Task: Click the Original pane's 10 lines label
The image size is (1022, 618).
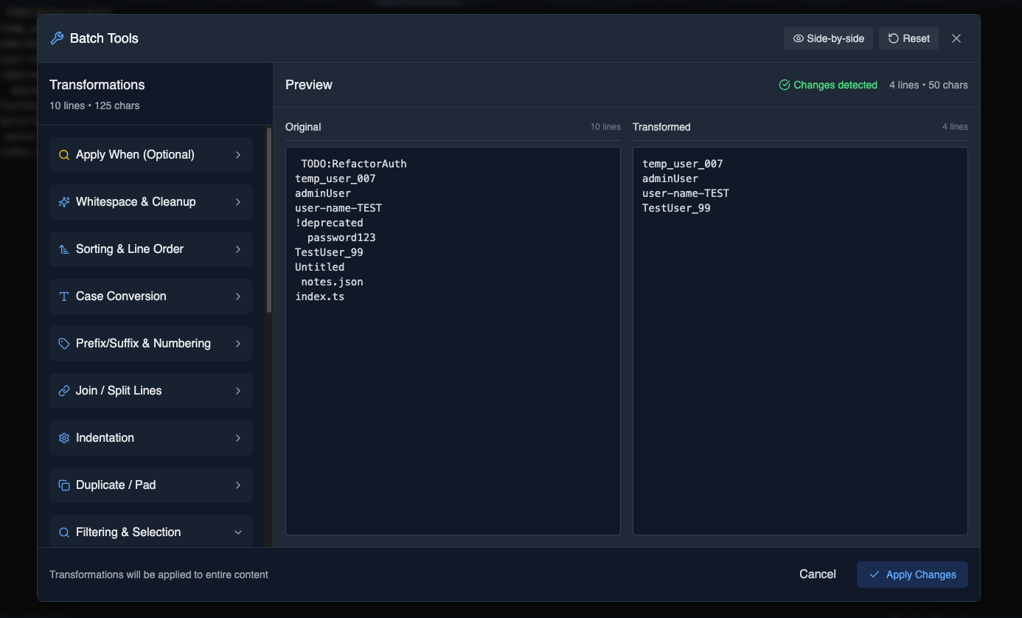Action: tap(605, 127)
